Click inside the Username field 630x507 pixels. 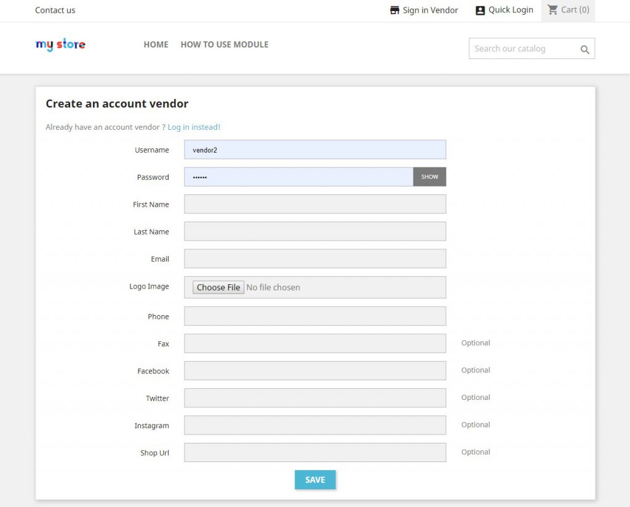click(314, 149)
